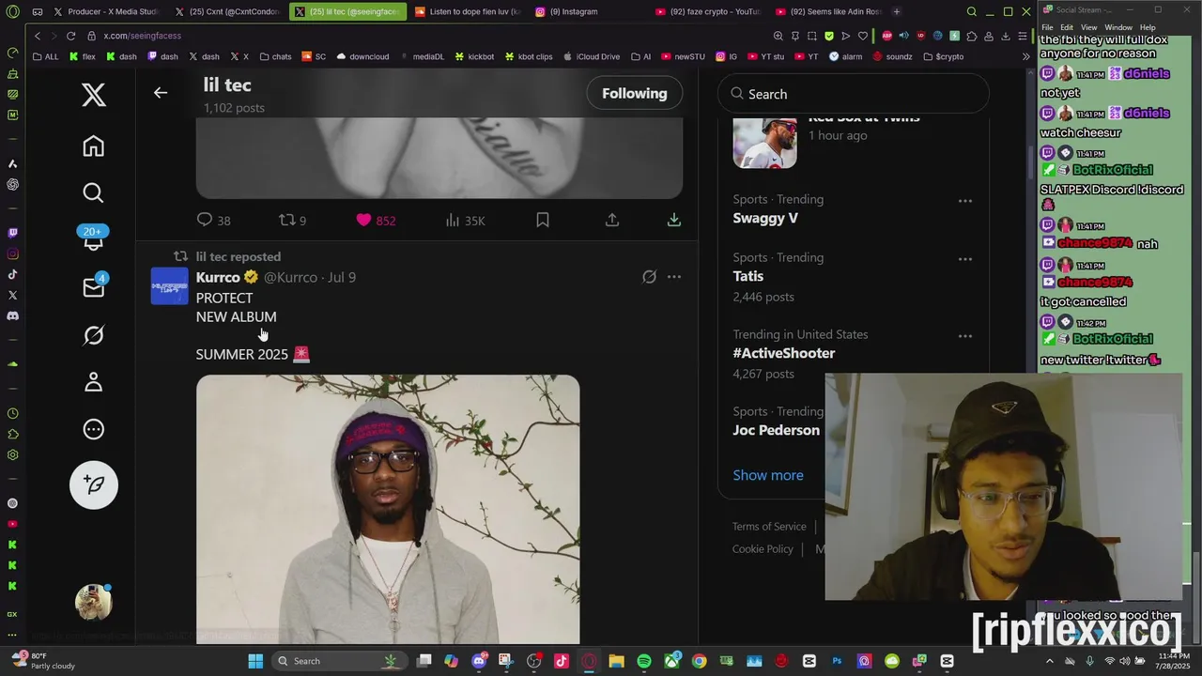Open the kickbot bookmark
The width and height of the screenshot is (1202, 676).
[x=474, y=56]
